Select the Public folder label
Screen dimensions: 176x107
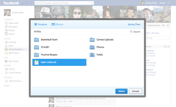tap(100, 55)
